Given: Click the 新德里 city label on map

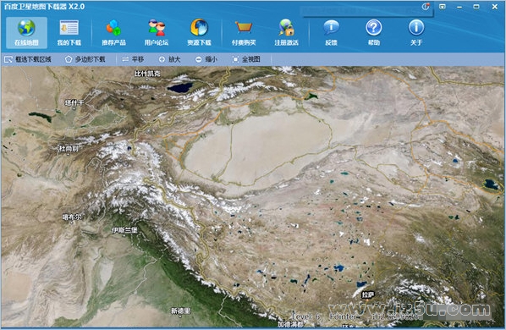Looking at the screenshot, I should click(x=181, y=311).
